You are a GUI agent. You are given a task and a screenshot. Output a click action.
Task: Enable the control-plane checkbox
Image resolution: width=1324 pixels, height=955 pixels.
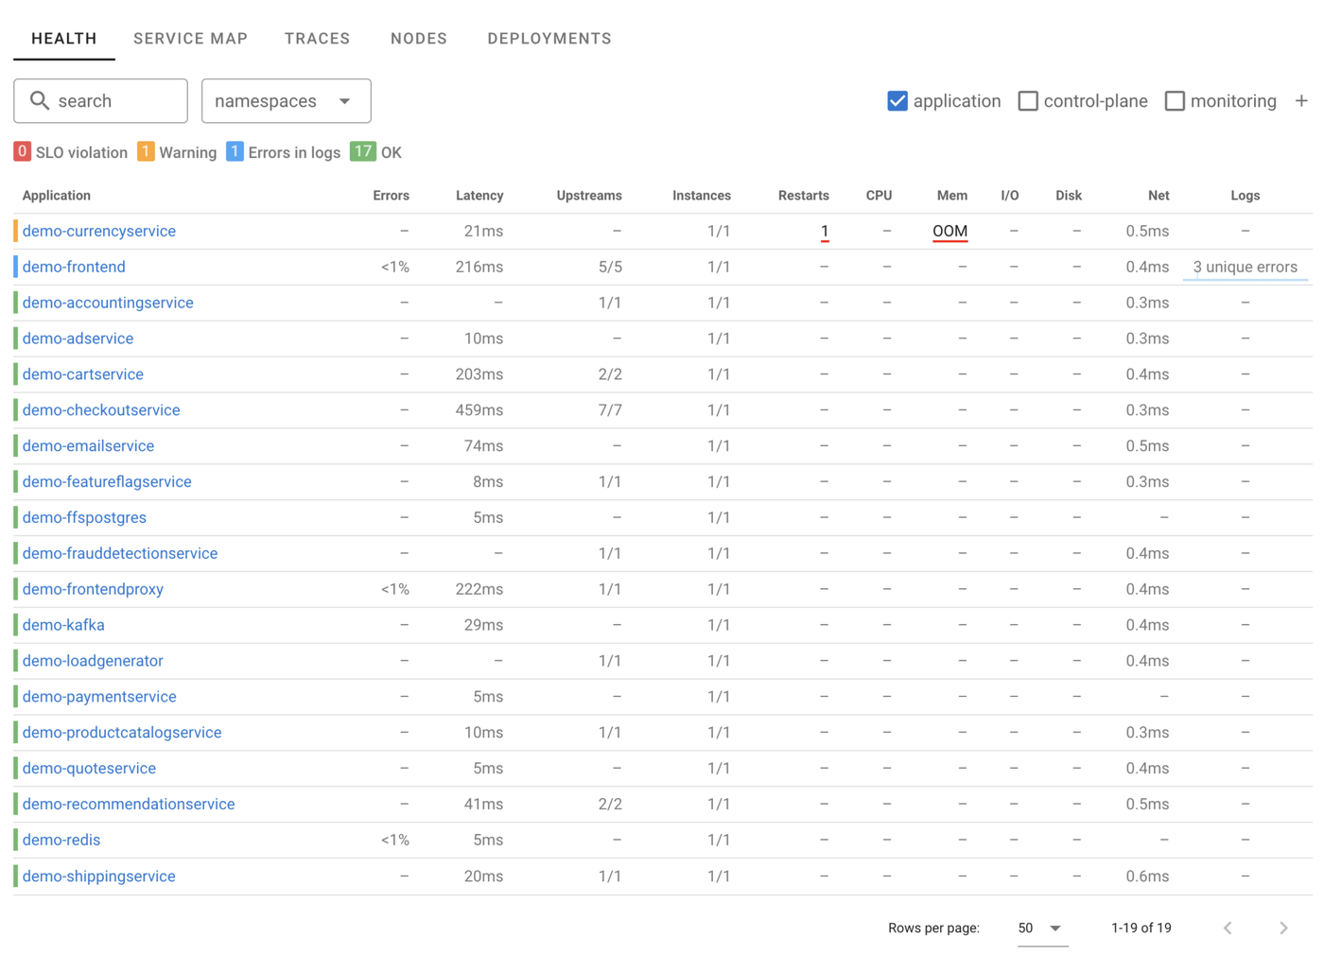1028,100
